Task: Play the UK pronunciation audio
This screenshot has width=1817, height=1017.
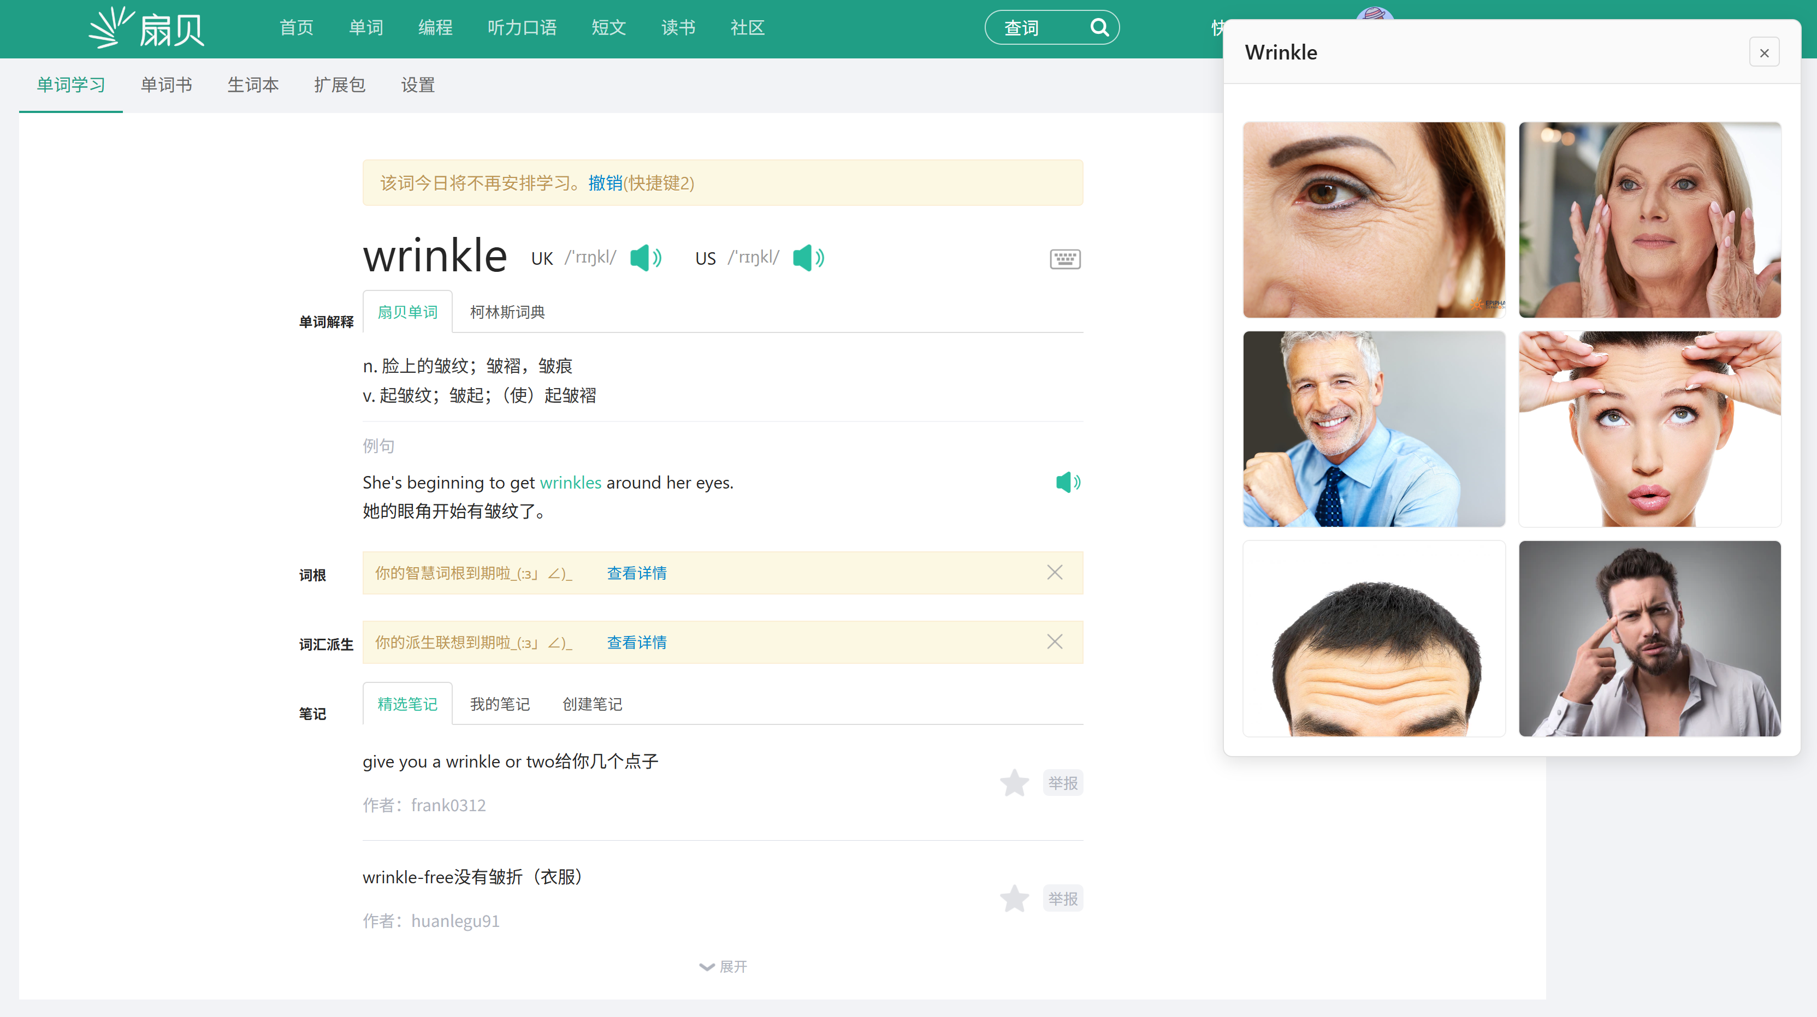Action: [644, 258]
